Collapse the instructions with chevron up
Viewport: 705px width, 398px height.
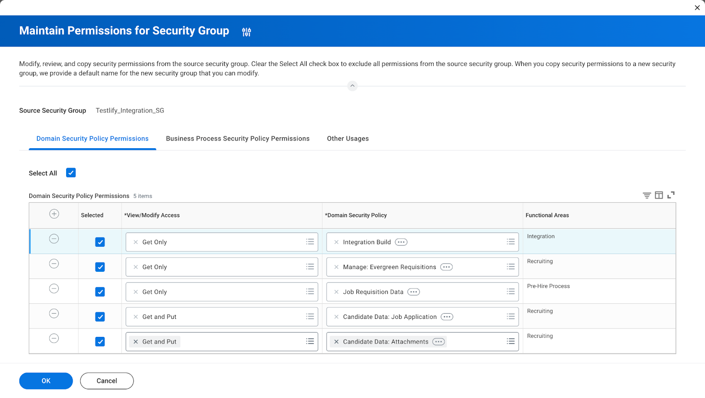352,86
